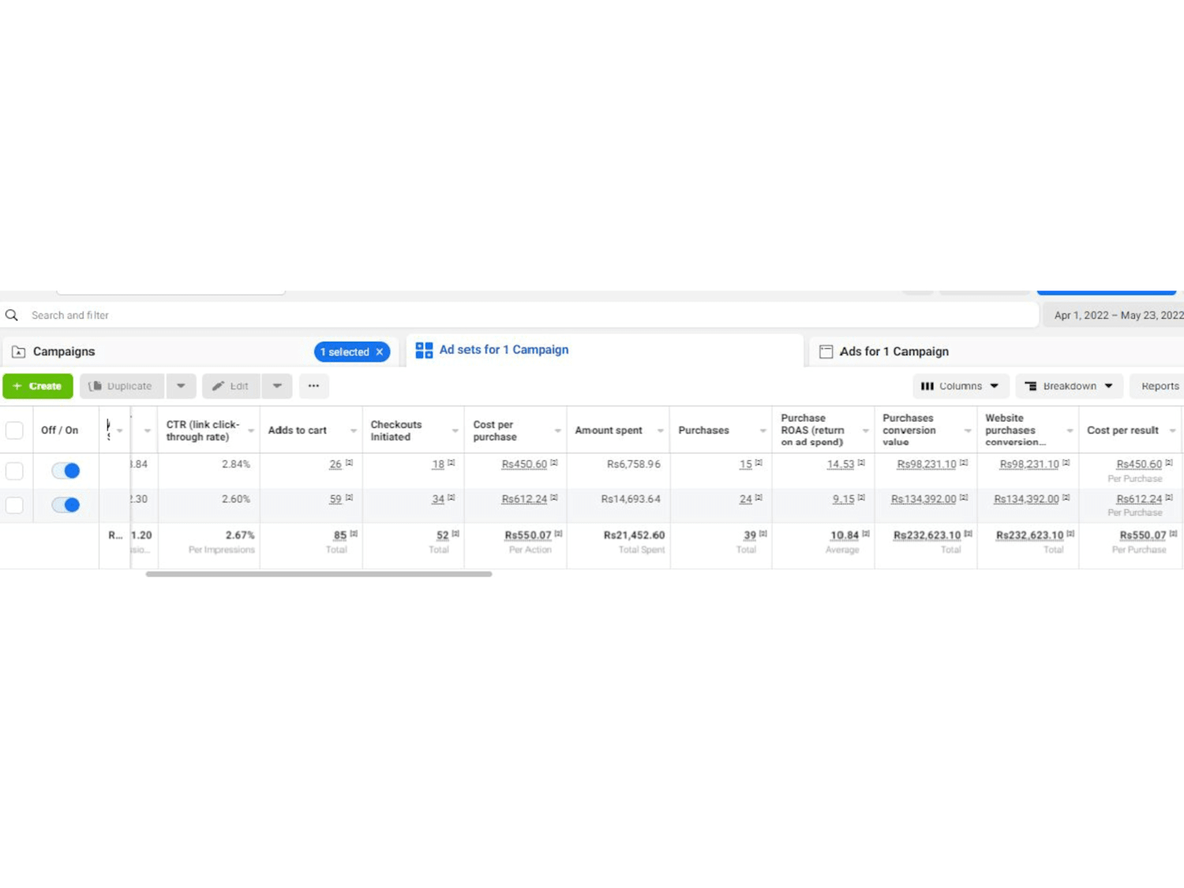Open the Apr 1, 2022 – May 23, 2022 date range
1184x888 pixels.
point(1114,315)
